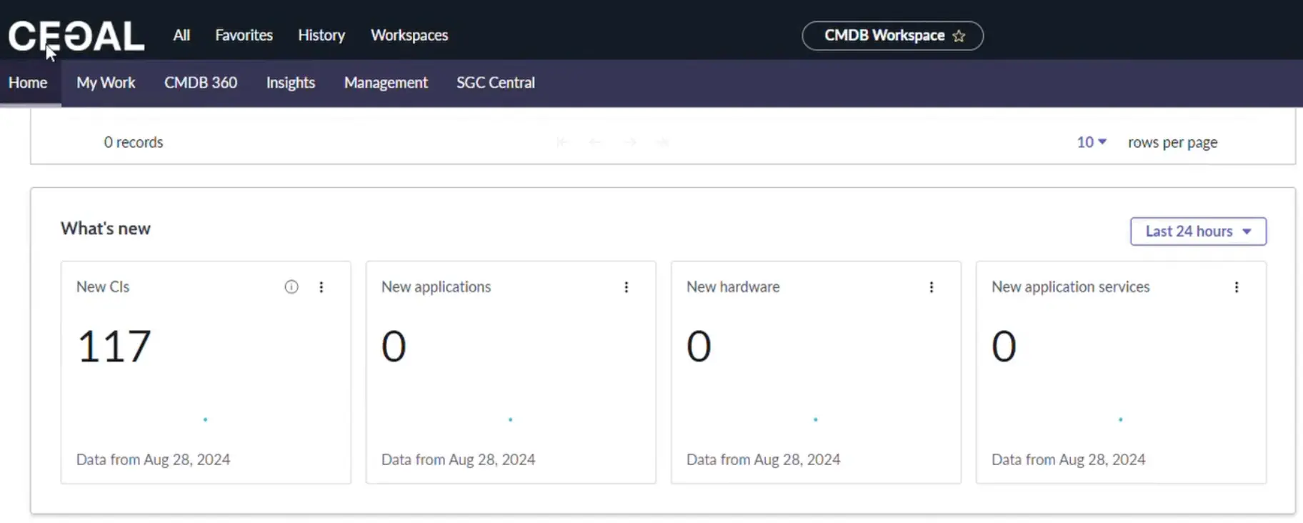
Task: Expand the Last 24 hours time filter
Action: click(x=1198, y=231)
